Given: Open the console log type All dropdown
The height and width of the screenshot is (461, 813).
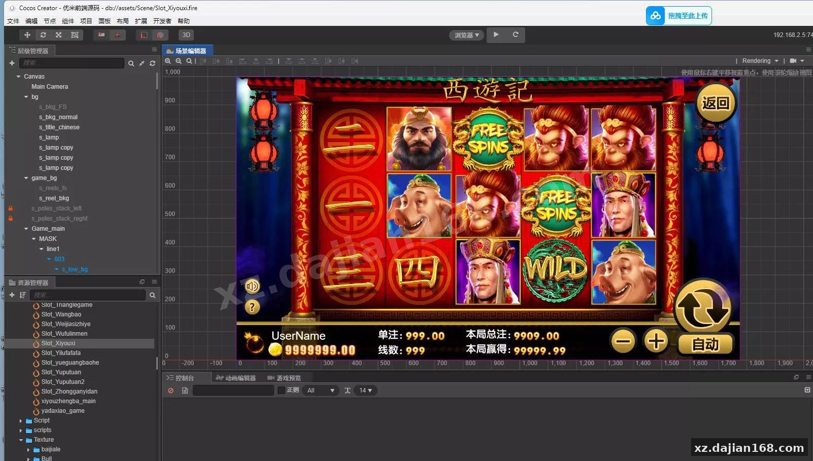Looking at the screenshot, I should tap(321, 391).
